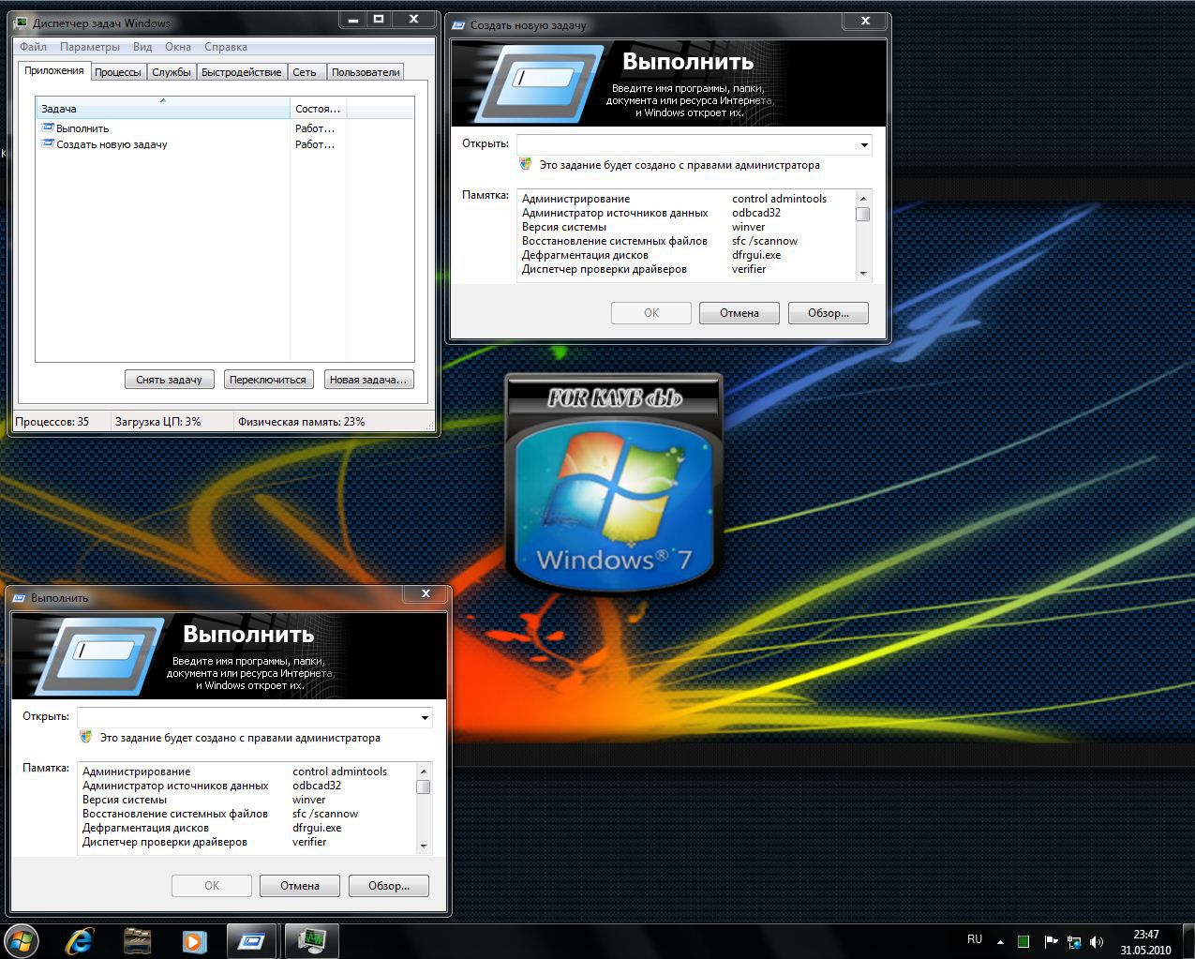Show hidden tray icons arrow
This screenshot has width=1195, height=959.
pyautogui.click(x=1000, y=941)
